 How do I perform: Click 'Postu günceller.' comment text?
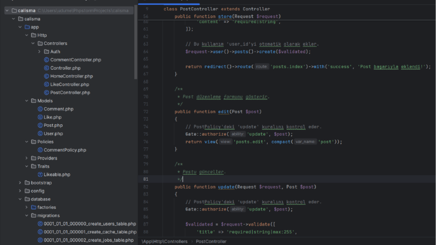pyautogui.click(x=204, y=172)
